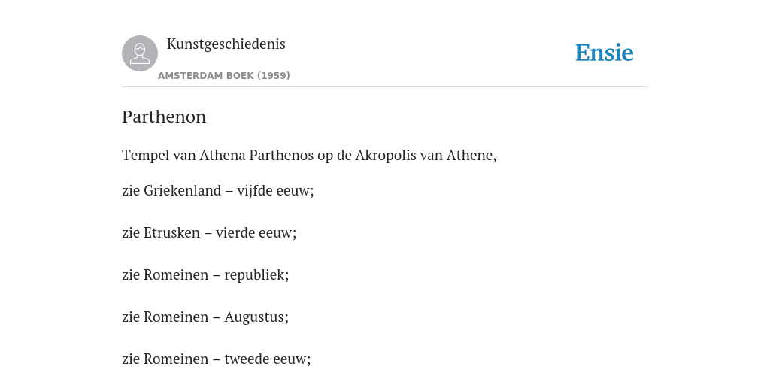Click the word Augustus
This screenshot has width=770, height=385.
(x=255, y=317)
